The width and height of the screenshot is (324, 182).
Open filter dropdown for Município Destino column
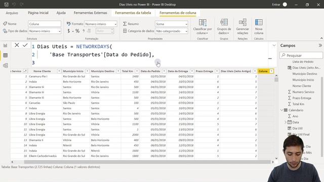118,71
